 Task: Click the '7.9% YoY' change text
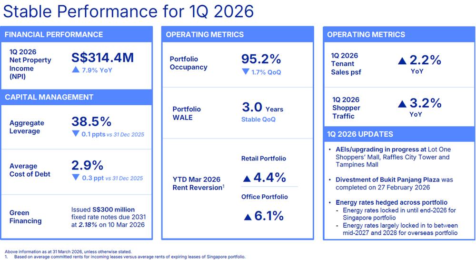click(x=97, y=70)
